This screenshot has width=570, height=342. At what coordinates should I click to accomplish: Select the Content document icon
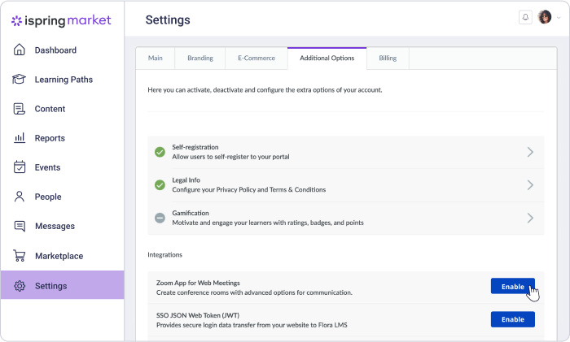(x=20, y=109)
